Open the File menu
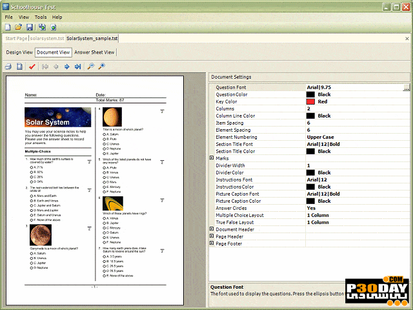Image resolution: width=413 pixels, height=310 pixels. click(x=8, y=17)
